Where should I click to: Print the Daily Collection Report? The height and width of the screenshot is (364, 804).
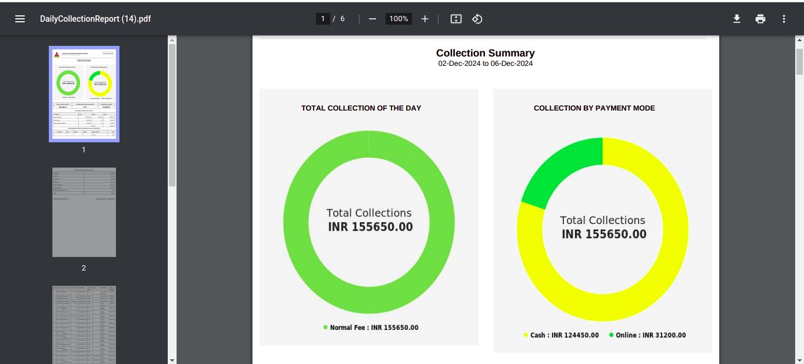pos(760,19)
